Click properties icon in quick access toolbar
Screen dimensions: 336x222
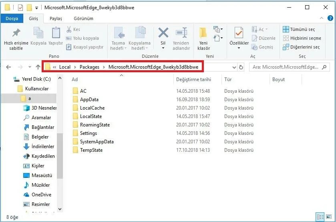coord(20,8)
